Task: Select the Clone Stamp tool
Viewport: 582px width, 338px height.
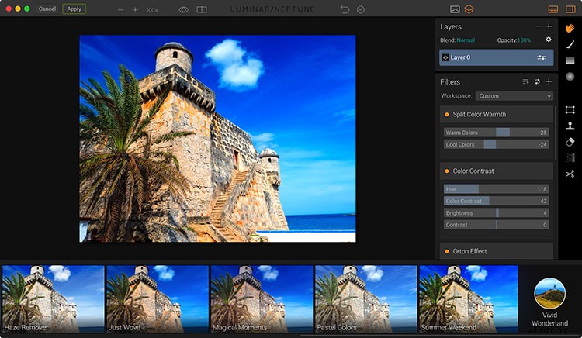Action: pyautogui.click(x=570, y=126)
